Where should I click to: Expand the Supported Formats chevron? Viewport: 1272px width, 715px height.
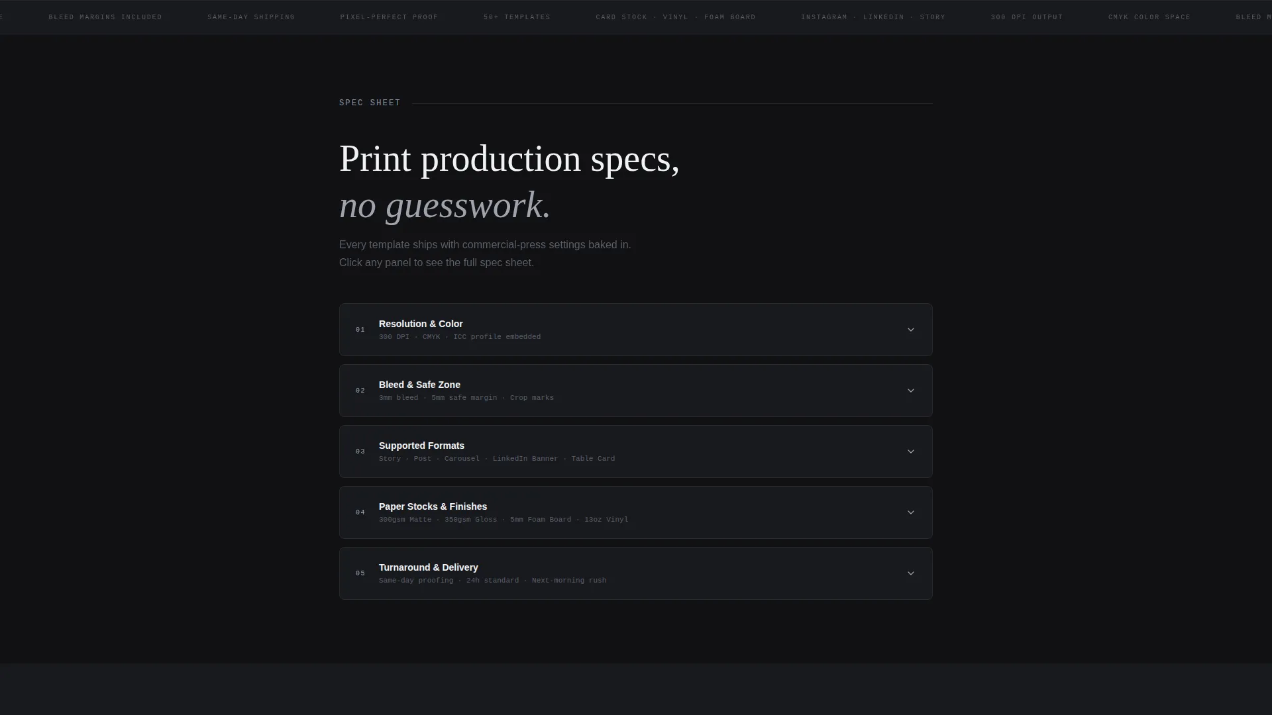(911, 452)
